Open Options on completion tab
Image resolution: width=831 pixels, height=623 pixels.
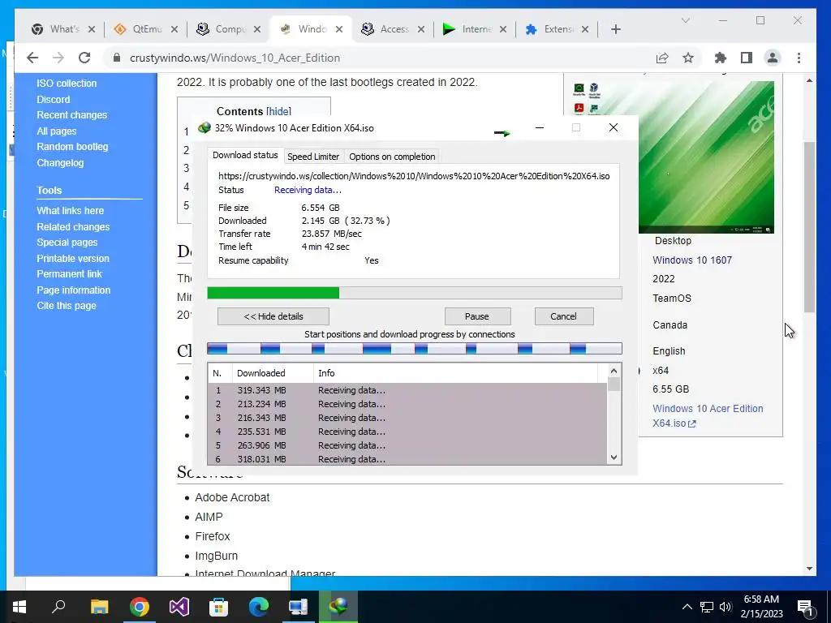pos(392,157)
